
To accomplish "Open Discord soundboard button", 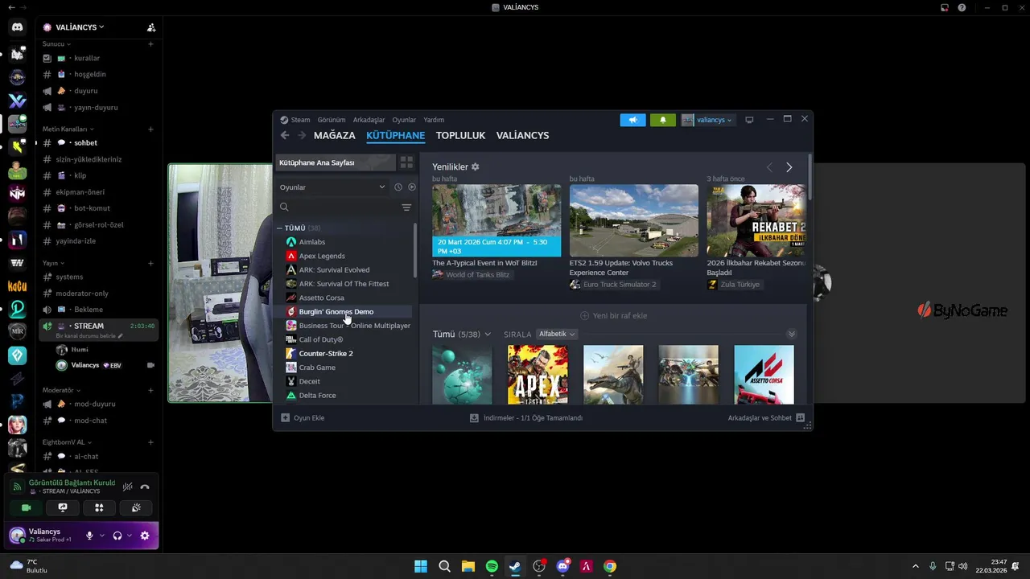I will click(136, 507).
